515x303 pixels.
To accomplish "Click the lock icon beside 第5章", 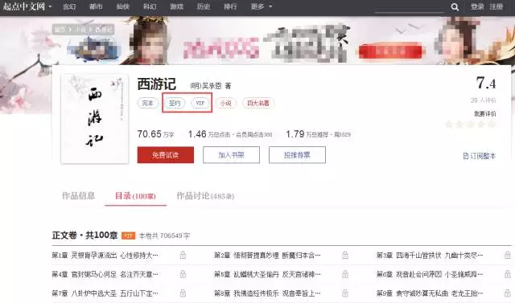I will pos(345,274).
